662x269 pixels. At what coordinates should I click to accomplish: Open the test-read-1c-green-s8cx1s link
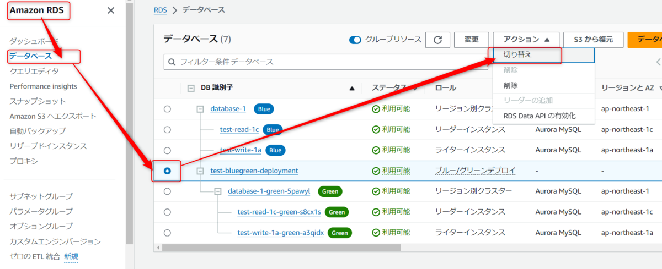point(279,212)
